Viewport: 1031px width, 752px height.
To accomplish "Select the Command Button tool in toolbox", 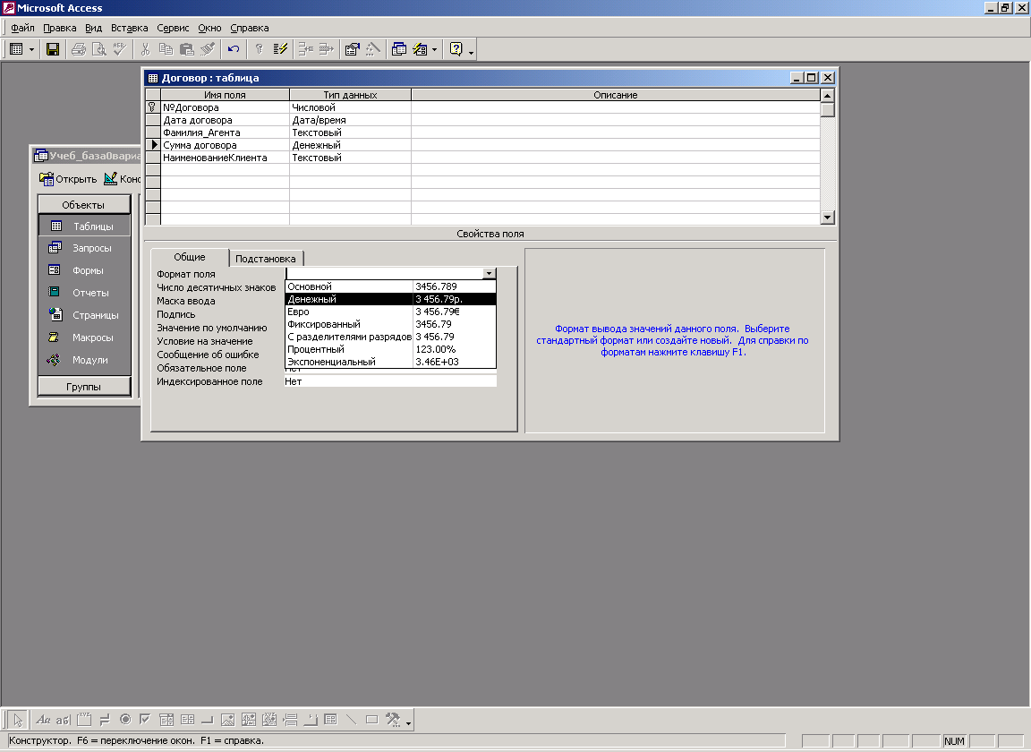I will click(x=207, y=720).
